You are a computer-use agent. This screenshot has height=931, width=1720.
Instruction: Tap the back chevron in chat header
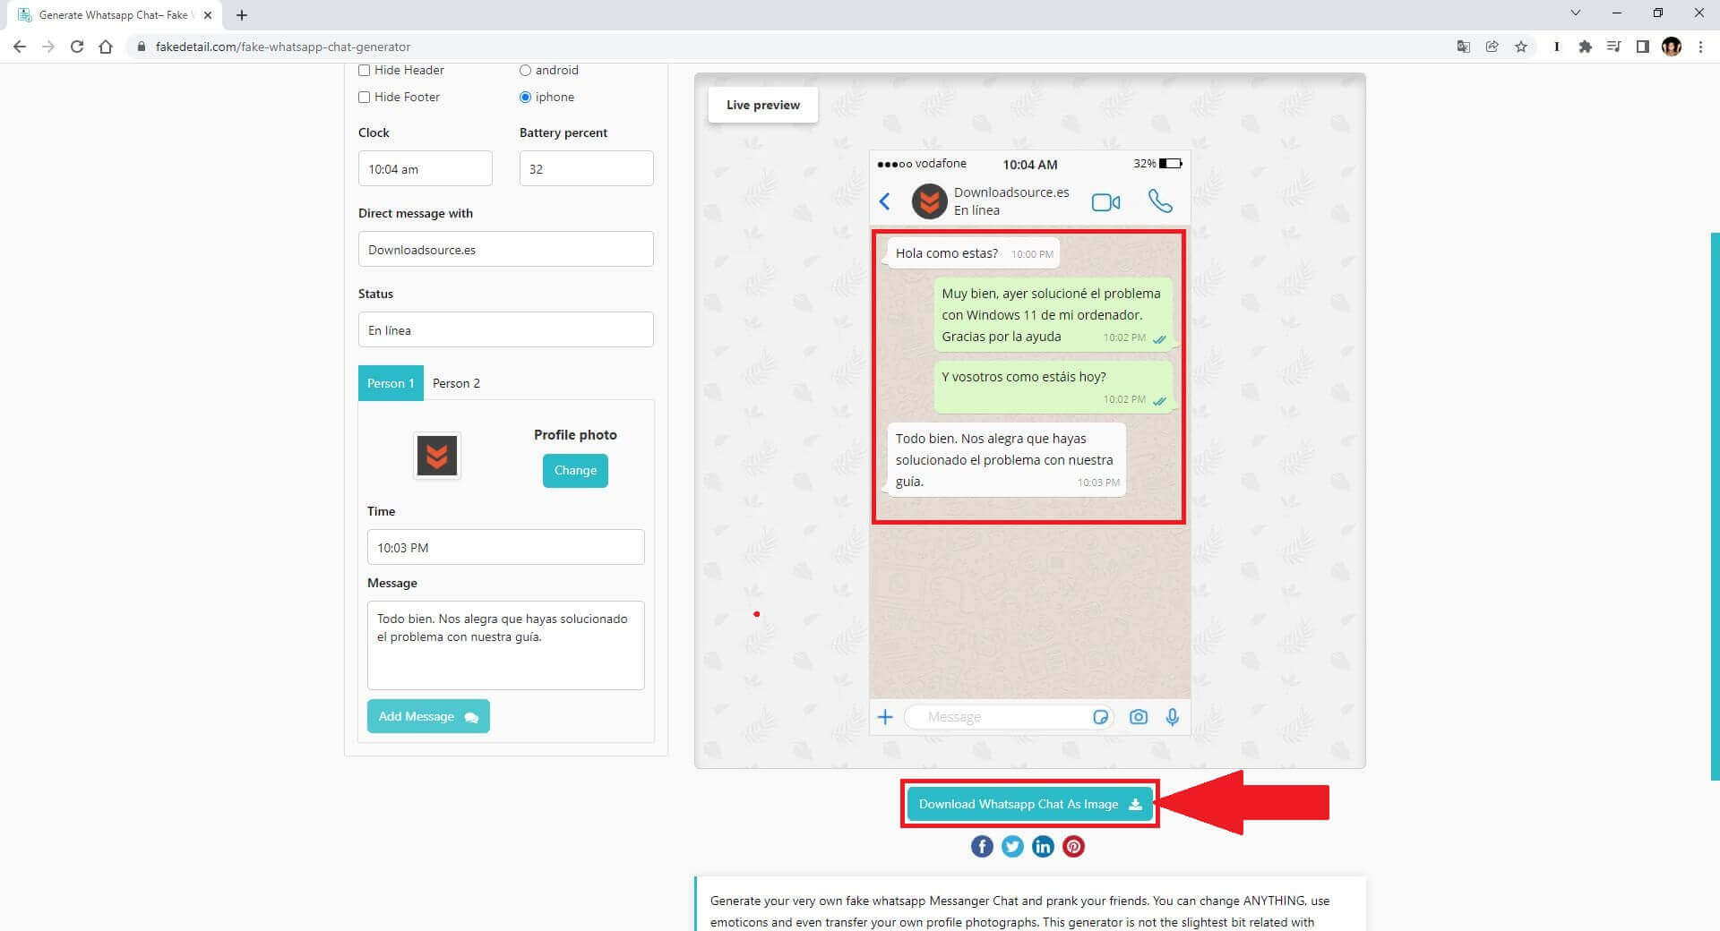pyautogui.click(x=885, y=201)
